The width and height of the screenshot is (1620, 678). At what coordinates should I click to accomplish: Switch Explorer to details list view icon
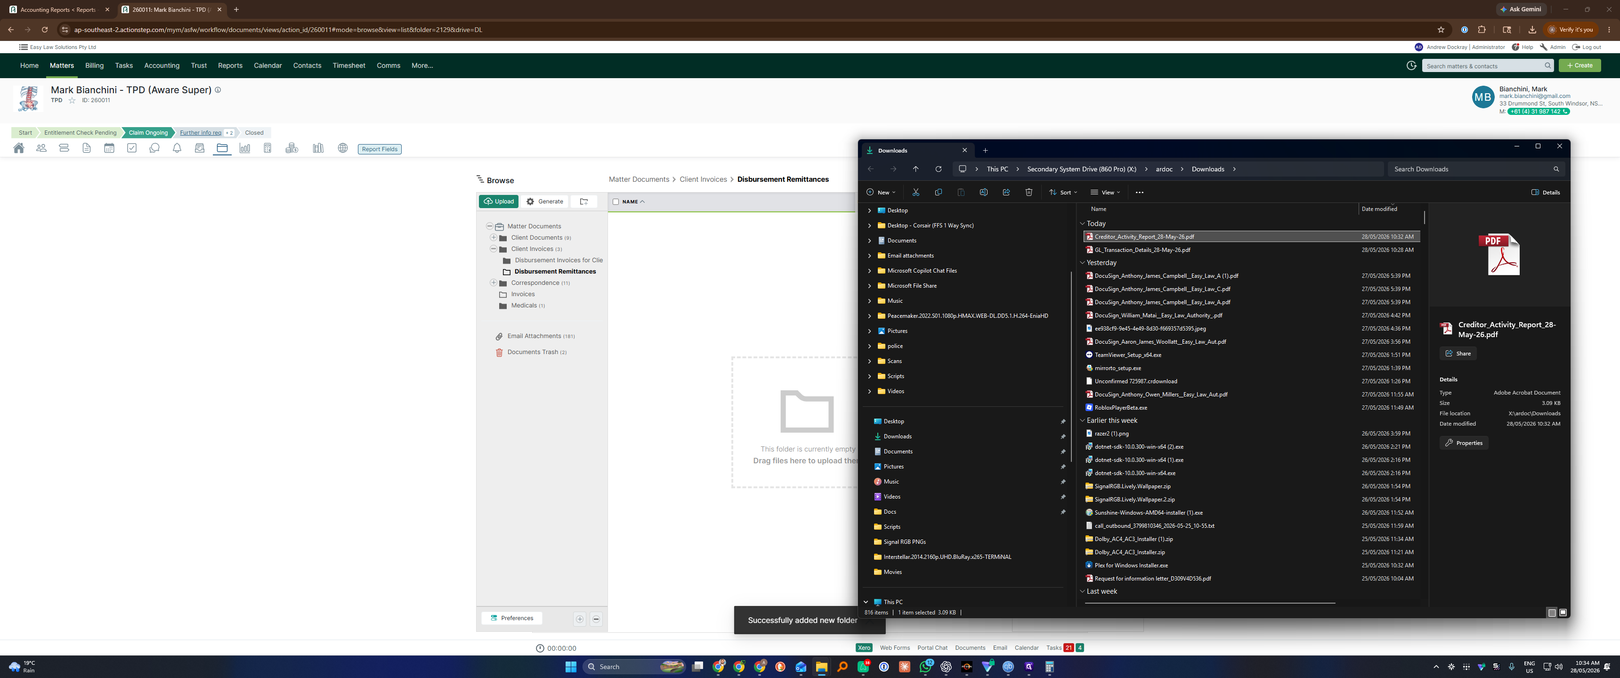point(1551,613)
